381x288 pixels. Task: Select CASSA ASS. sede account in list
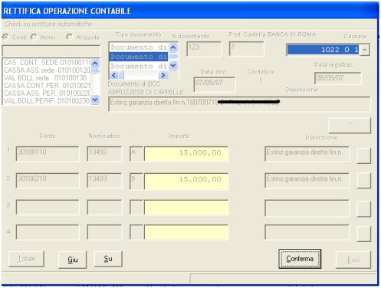pyautogui.click(x=48, y=70)
